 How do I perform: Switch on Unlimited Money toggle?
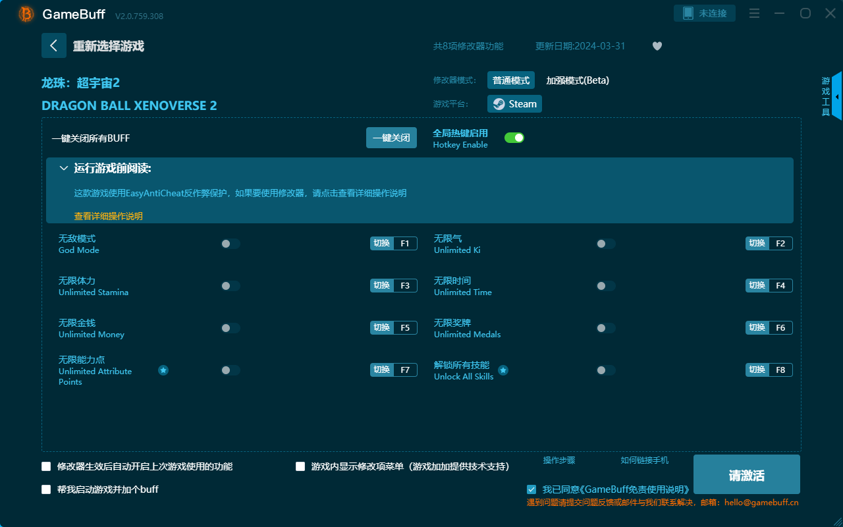(x=231, y=328)
